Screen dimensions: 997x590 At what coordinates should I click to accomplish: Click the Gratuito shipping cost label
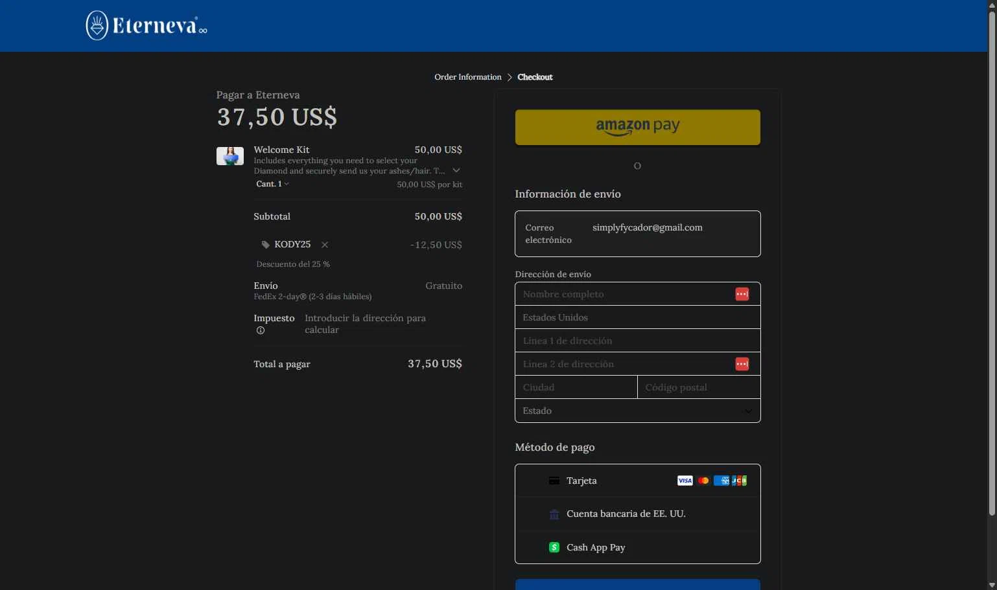444,286
